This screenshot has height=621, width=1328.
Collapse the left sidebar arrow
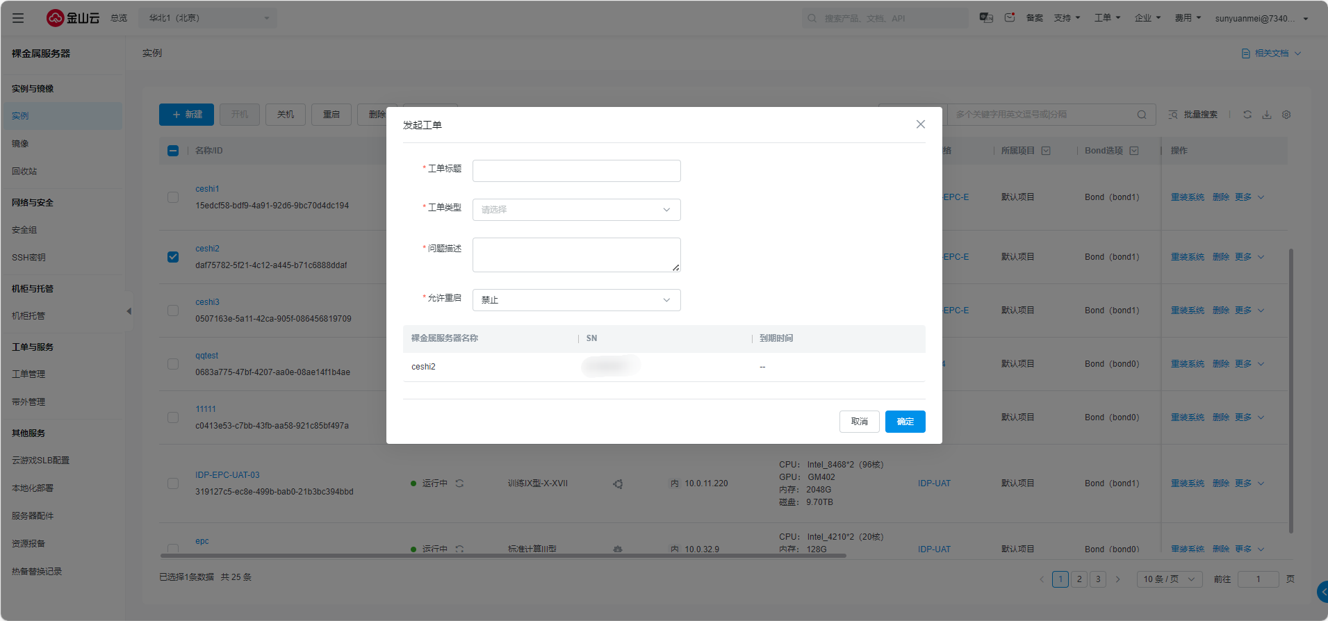pyautogui.click(x=129, y=311)
